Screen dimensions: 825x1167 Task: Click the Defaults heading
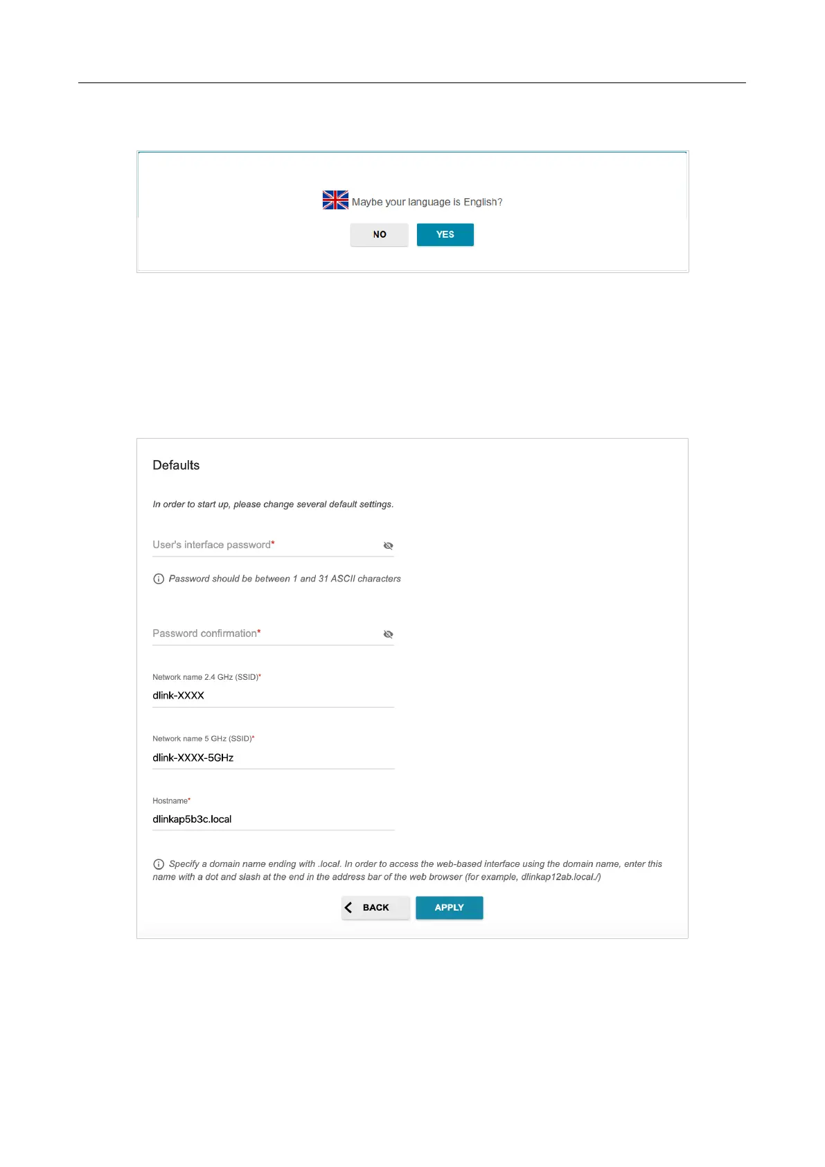(x=176, y=466)
